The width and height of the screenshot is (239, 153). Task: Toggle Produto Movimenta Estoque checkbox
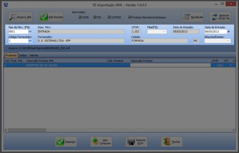[x=130, y=17]
